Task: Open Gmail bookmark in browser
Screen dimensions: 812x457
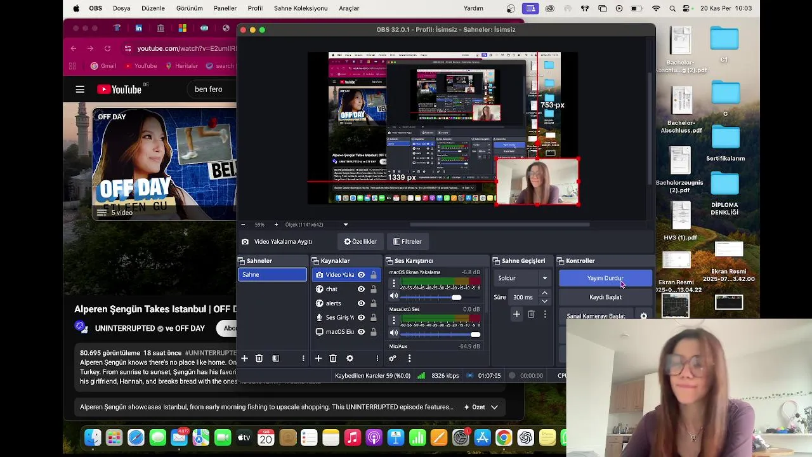Action: click(x=103, y=66)
